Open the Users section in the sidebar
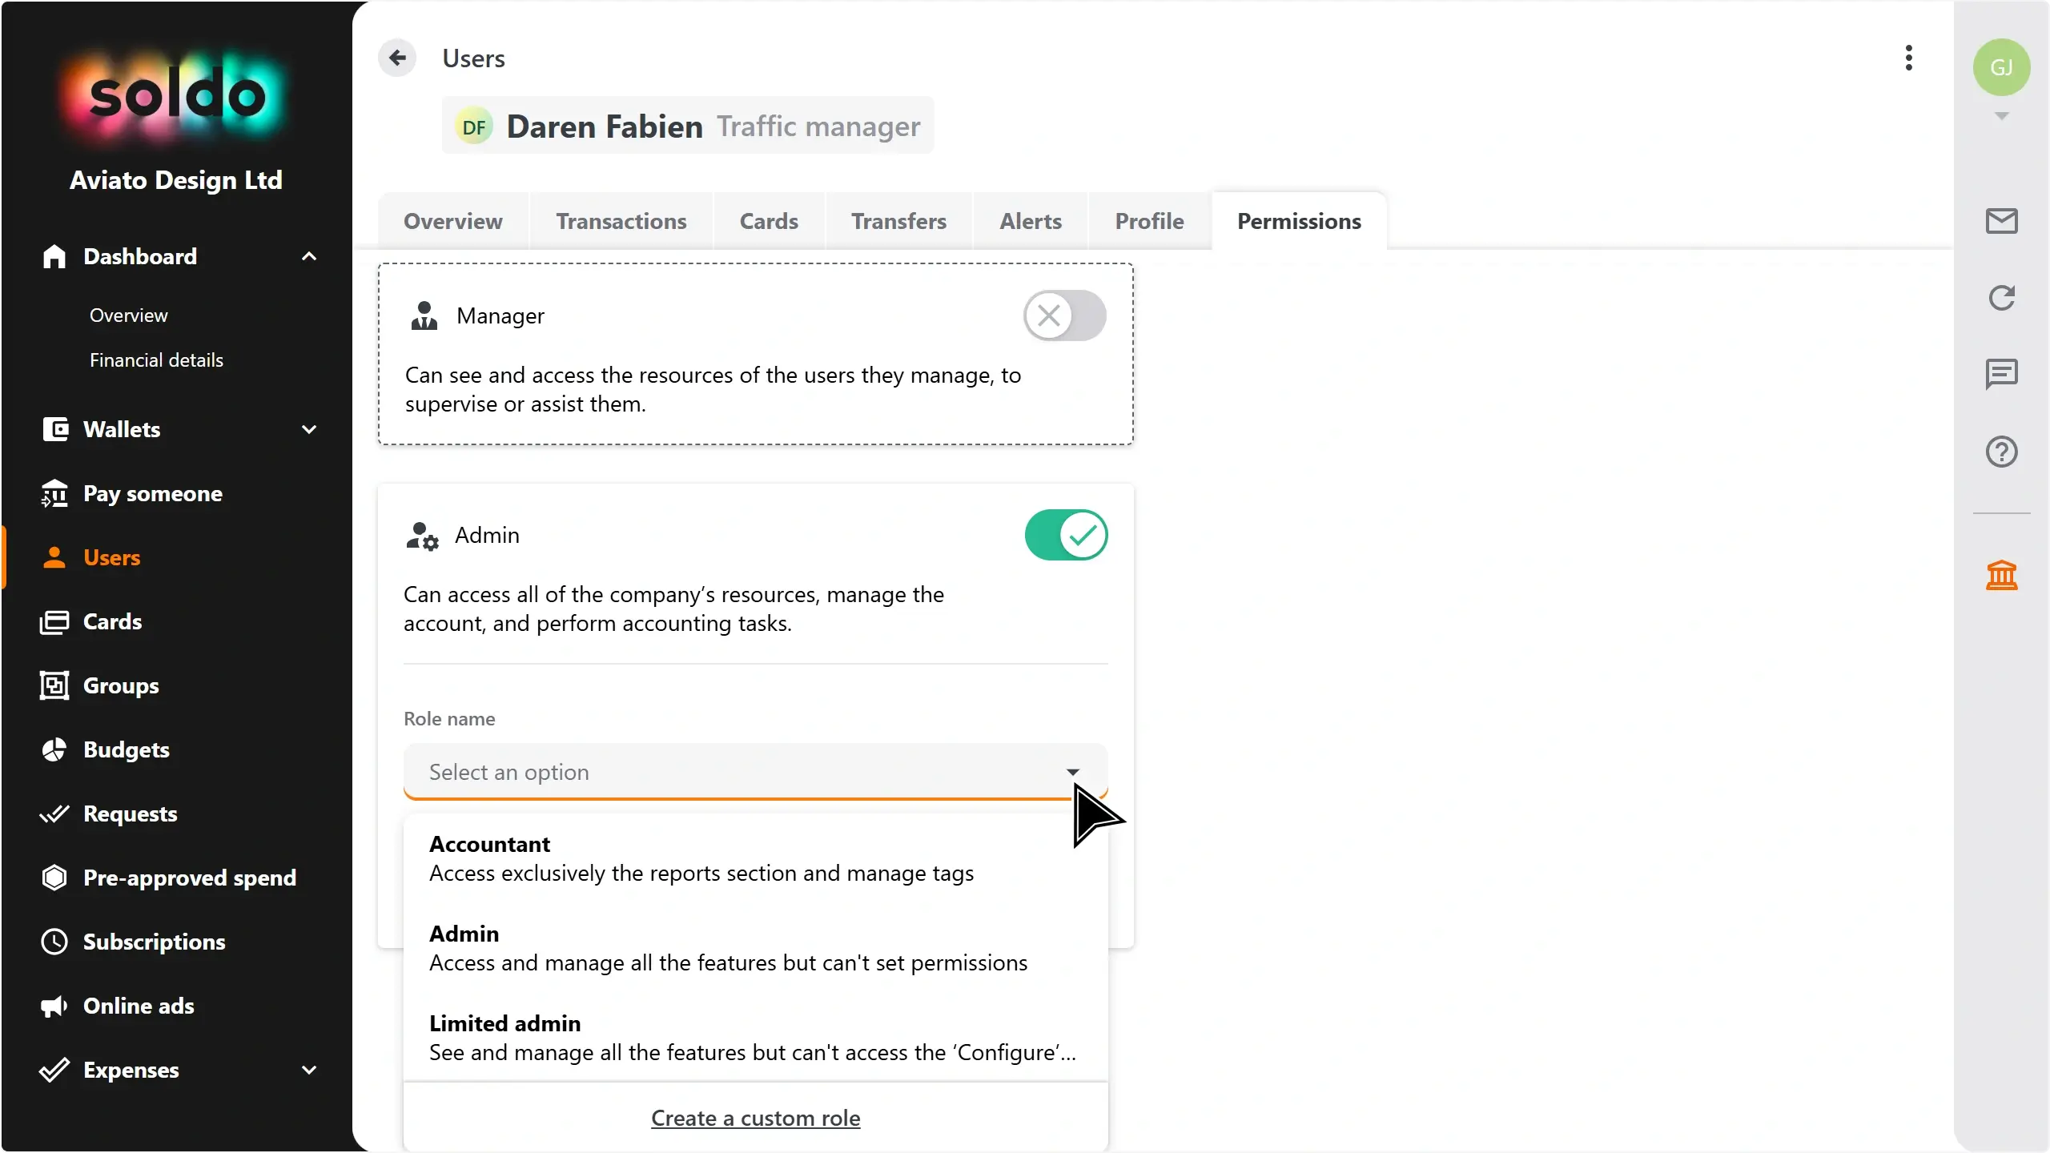Screen dimensions: 2050x1153 (111, 557)
